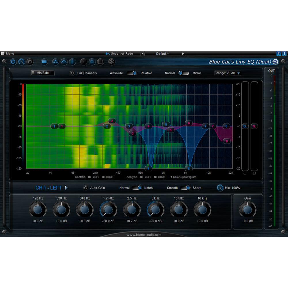Switch between Absolute and Relative modes

(x=132, y=73)
